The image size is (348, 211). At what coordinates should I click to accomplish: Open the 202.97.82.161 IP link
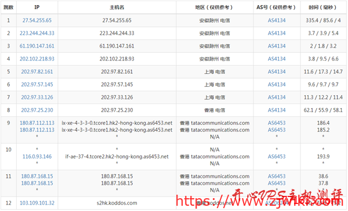pyautogui.click(x=37, y=72)
